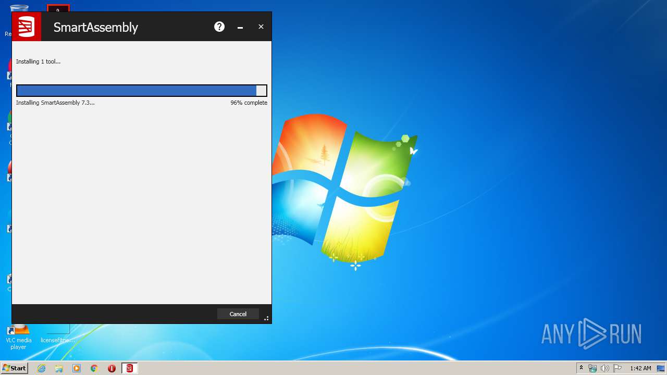Viewport: 667px width, 375px height.
Task: Click the network tray icon
Action: [x=592, y=368]
